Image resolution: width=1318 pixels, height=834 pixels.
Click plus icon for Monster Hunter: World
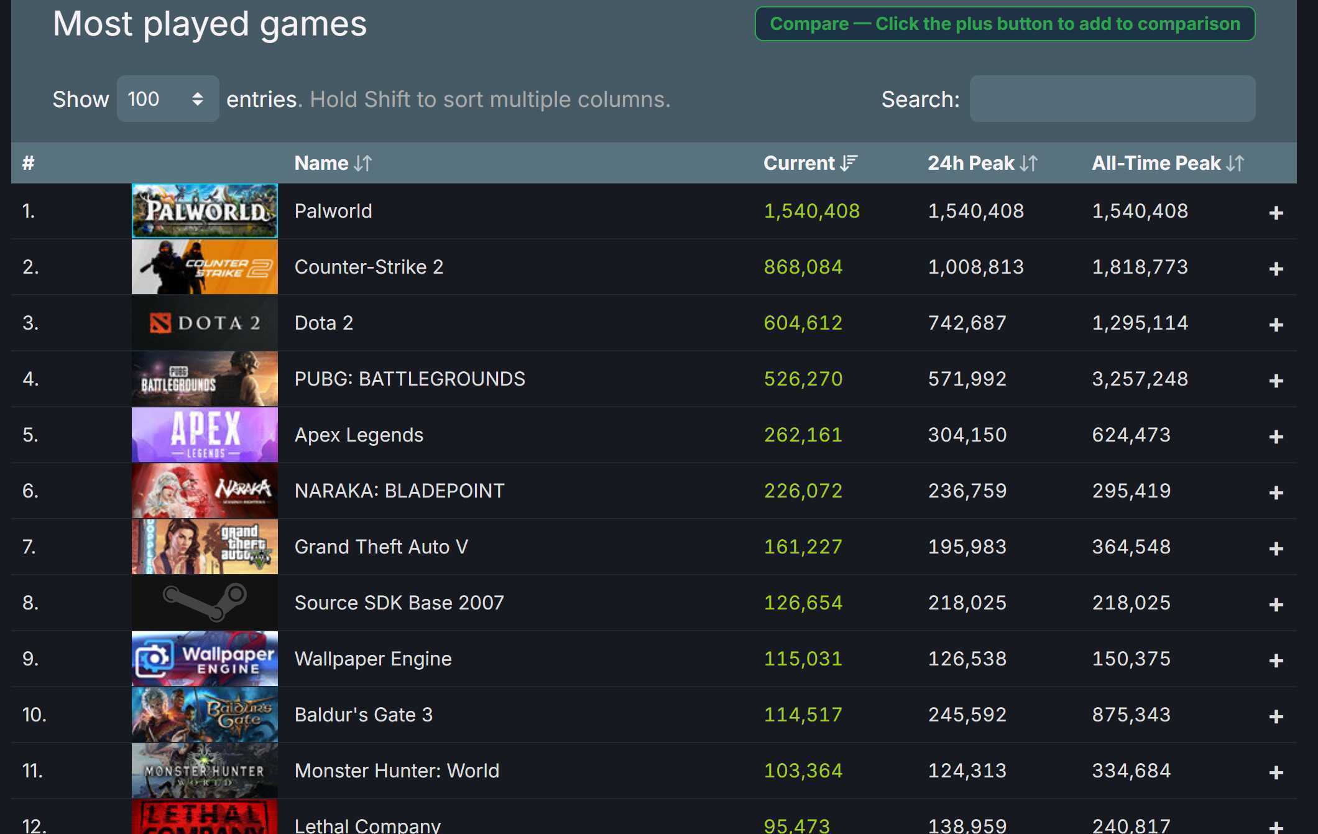click(x=1276, y=772)
